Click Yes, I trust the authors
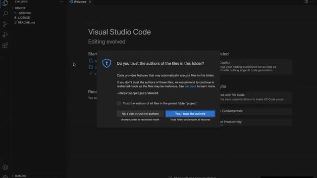 [x=190, y=114]
